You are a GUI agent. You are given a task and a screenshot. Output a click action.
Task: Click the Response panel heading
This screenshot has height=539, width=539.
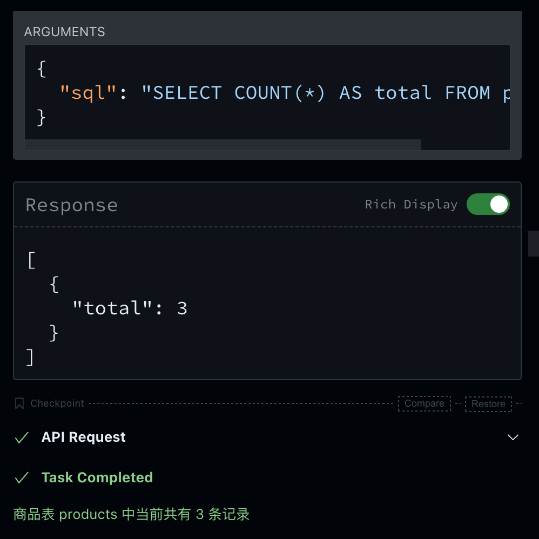71,205
